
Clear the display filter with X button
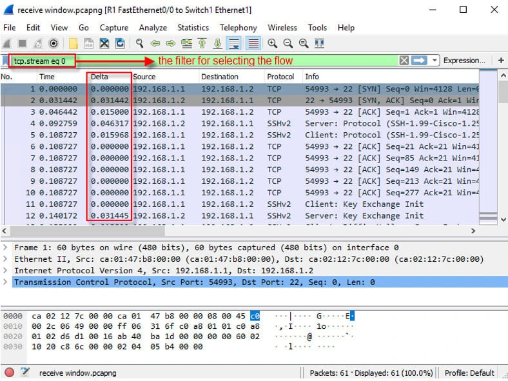[404, 61]
